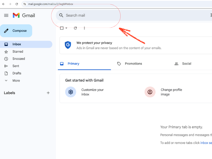The height and width of the screenshot is (159, 212).
Task: Switch to the Social tab
Action: (186, 64)
